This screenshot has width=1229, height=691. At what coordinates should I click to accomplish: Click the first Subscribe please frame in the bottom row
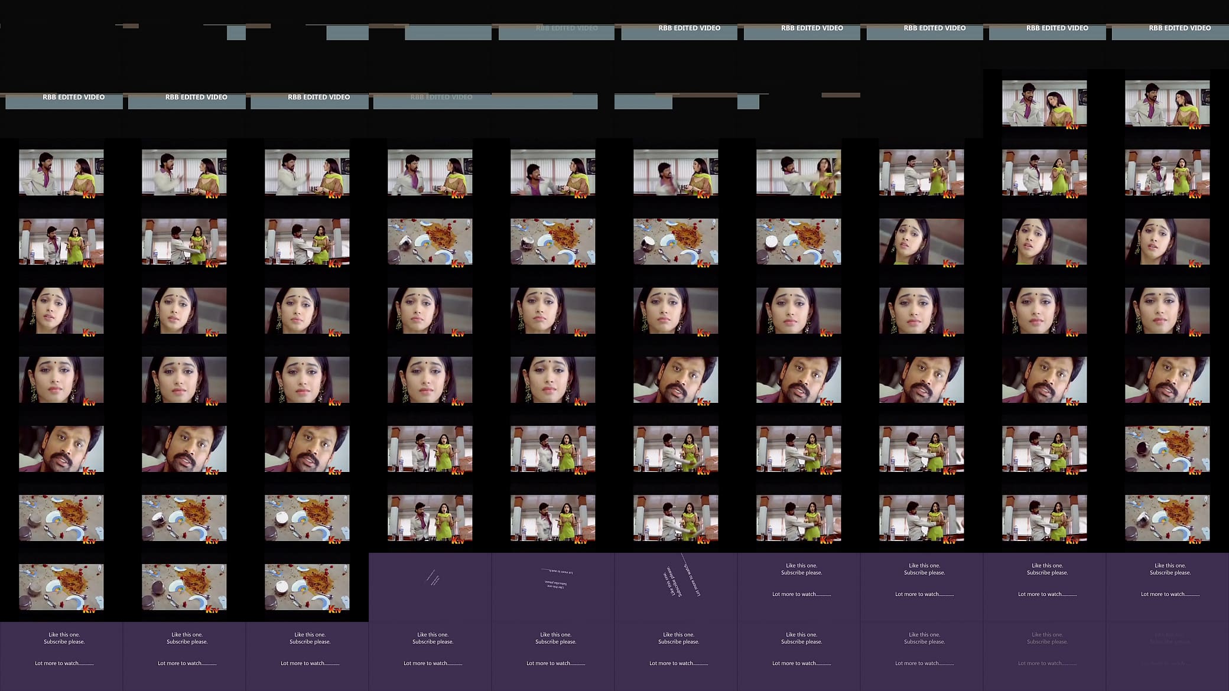point(61,656)
